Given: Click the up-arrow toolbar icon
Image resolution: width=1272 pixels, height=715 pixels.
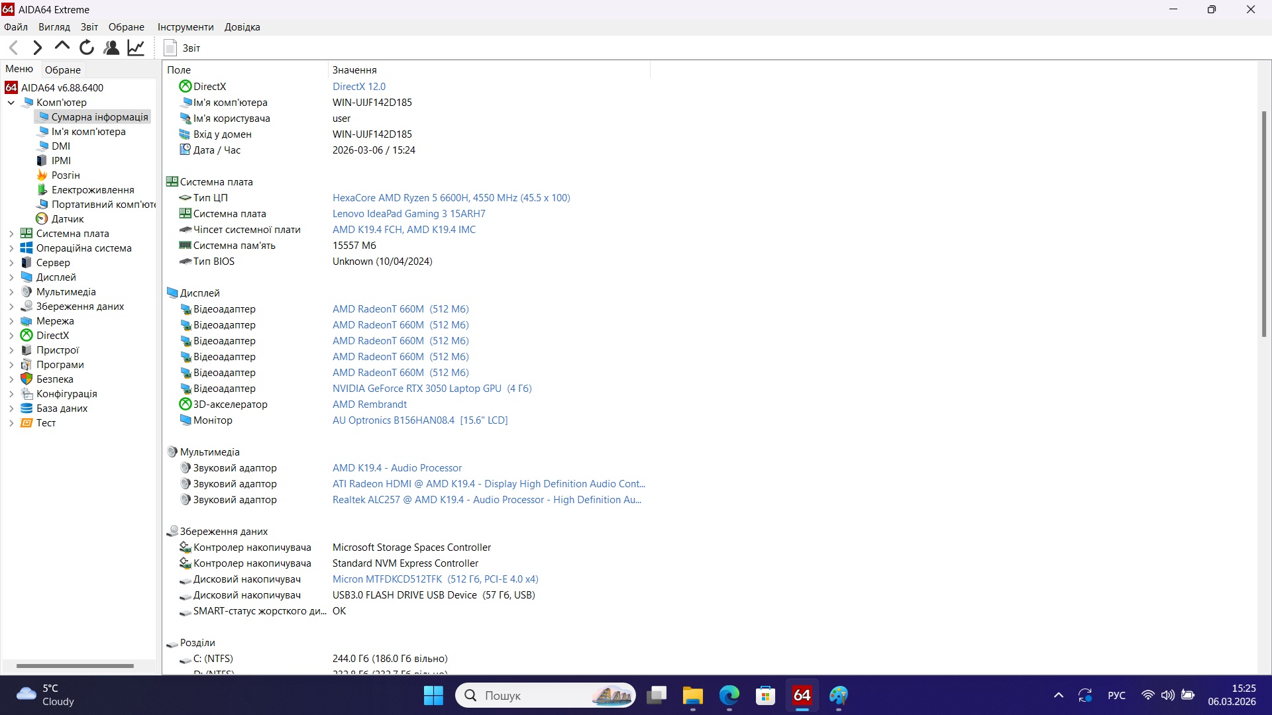Looking at the screenshot, I should point(61,47).
